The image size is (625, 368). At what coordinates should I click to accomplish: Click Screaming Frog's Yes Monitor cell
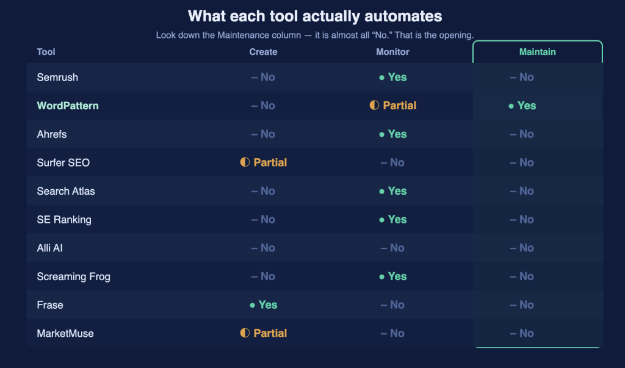(x=392, y=276)
